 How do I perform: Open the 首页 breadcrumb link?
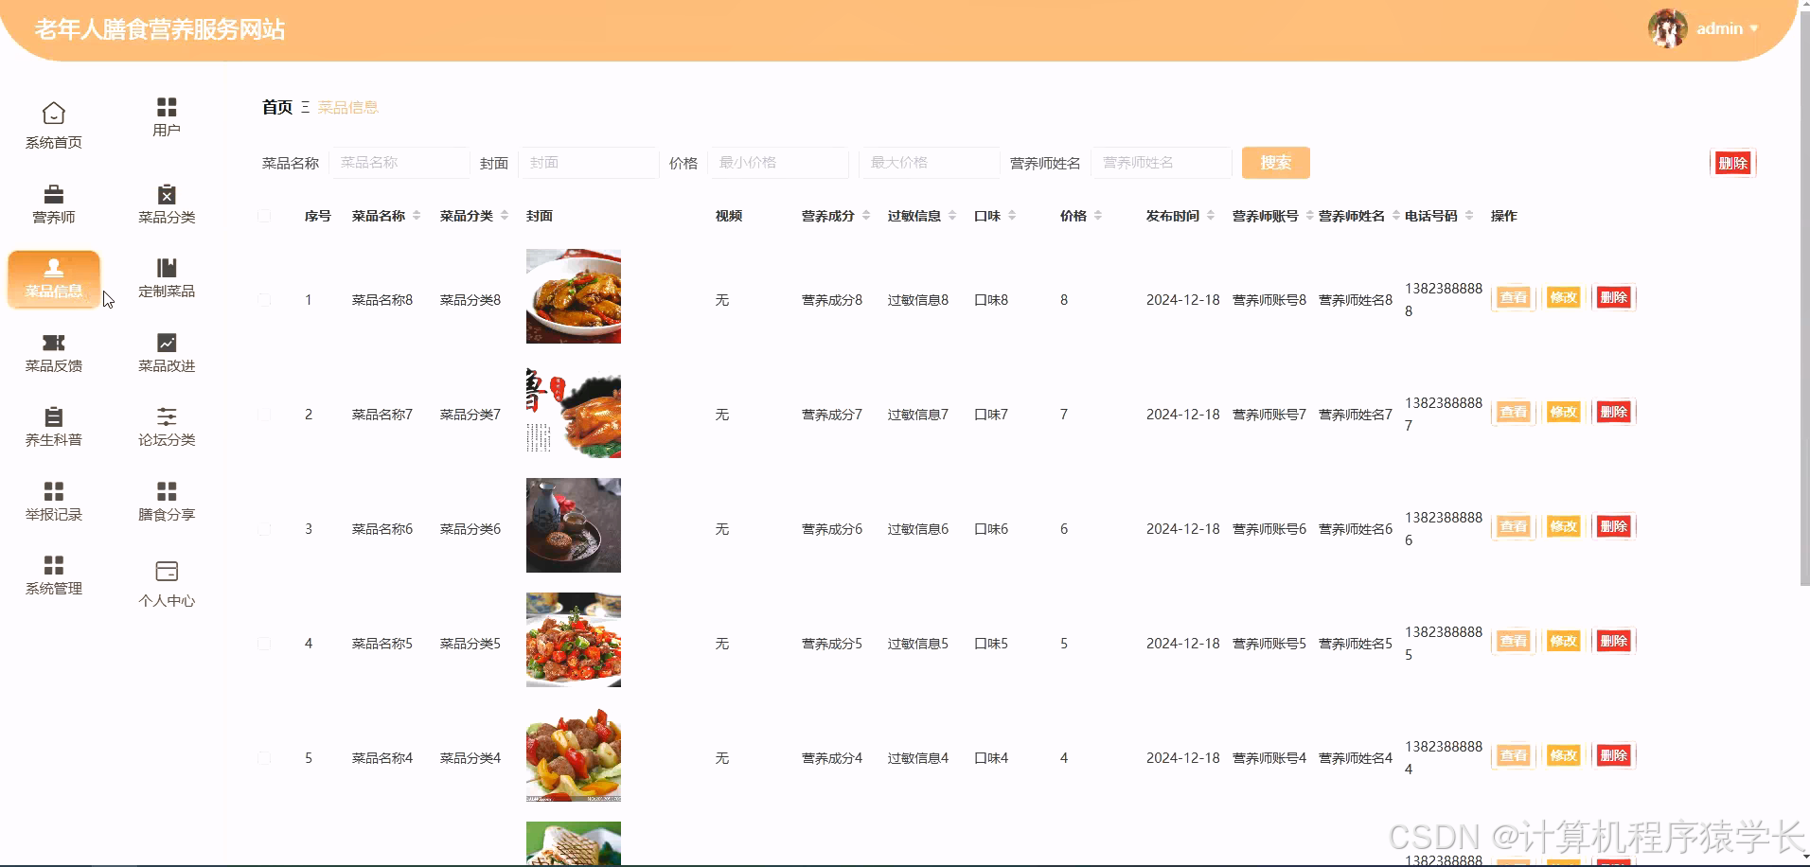275,107
